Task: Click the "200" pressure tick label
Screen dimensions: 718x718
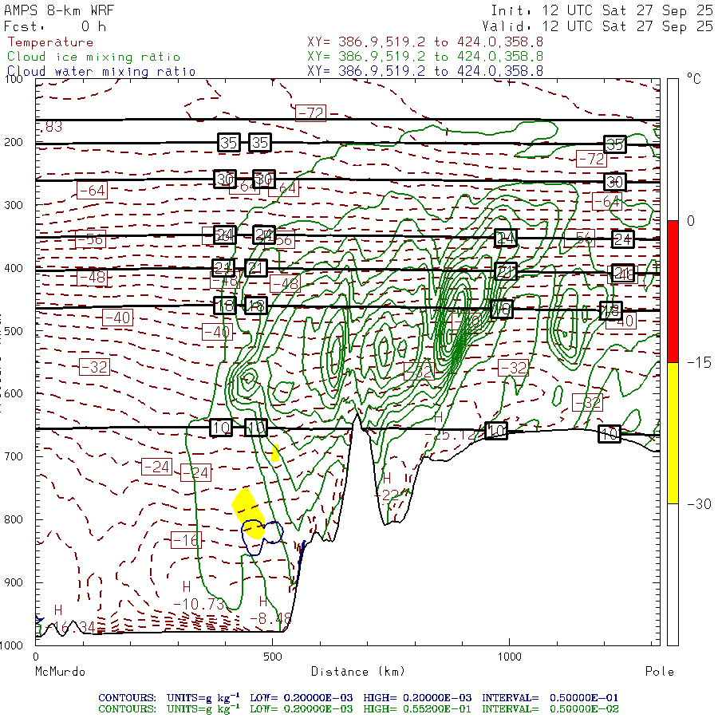Action: click(x=14, y=142)
